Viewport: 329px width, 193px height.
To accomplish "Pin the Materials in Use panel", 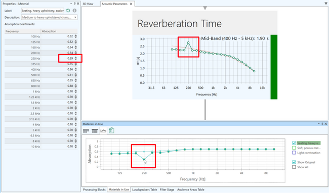I will [x=322, y=124].
